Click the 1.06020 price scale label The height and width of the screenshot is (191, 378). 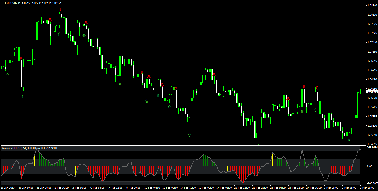372,98
